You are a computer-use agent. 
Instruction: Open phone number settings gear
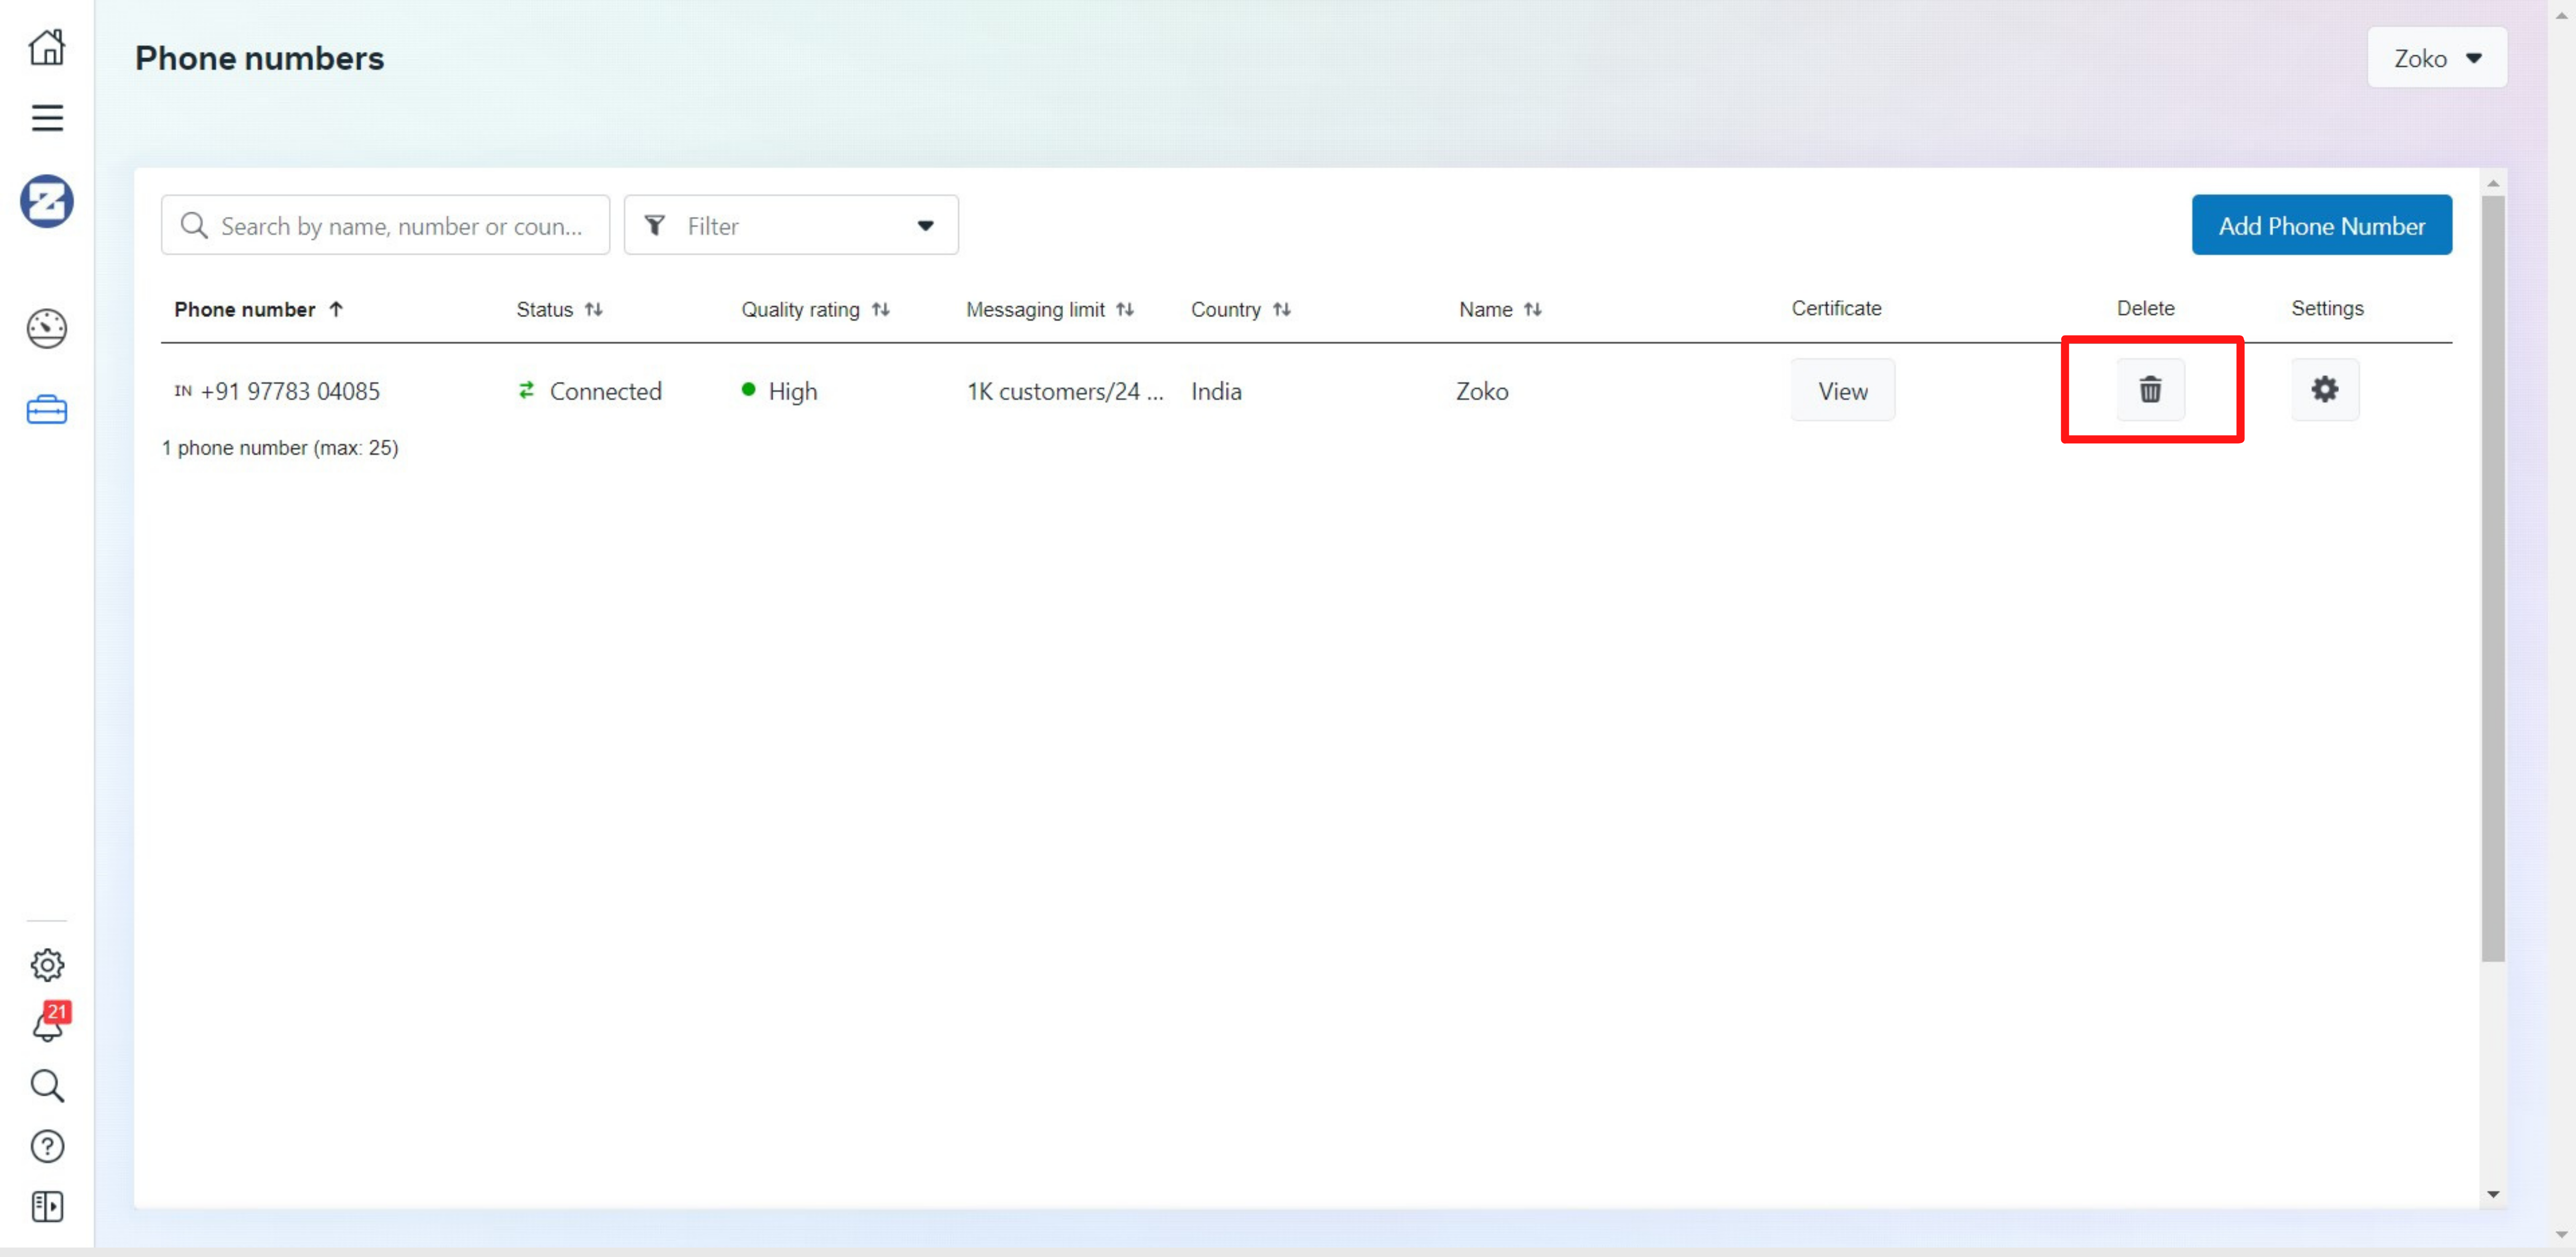[x=2324, y=390]
